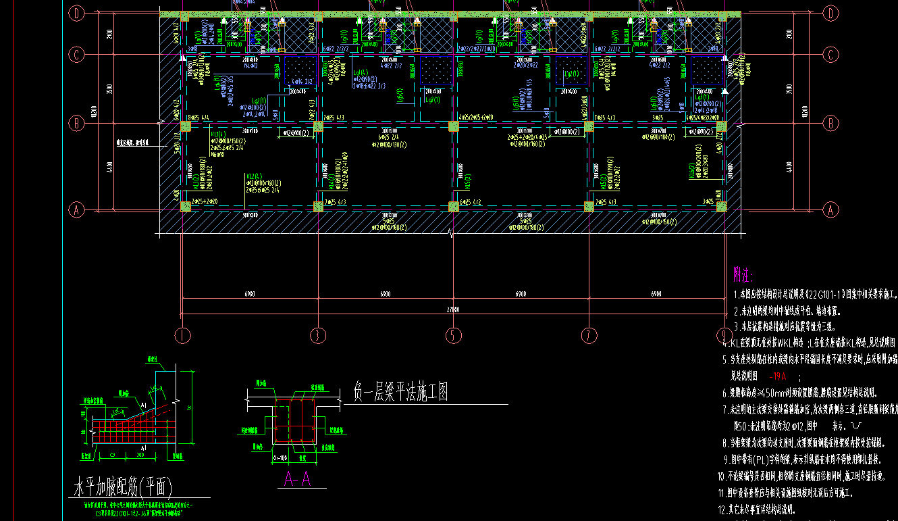Select note 4 about KL and WKL构造
This screenshot has width=898, height=521.
tap(810, 342)
